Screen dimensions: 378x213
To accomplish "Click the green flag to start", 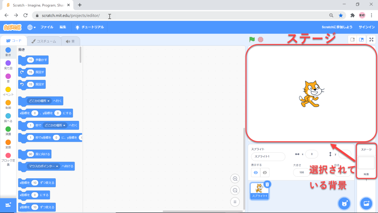I will coord(252,39).
